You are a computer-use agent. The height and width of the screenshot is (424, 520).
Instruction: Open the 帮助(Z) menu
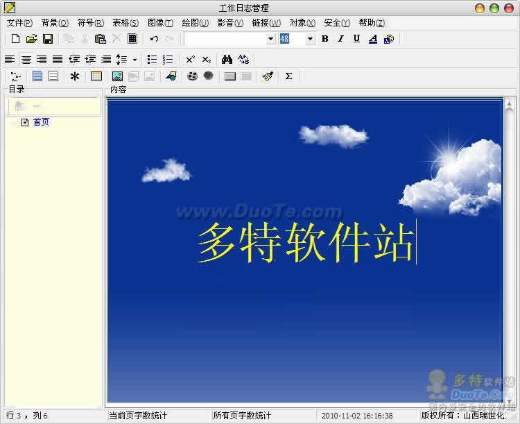(372, 23)
